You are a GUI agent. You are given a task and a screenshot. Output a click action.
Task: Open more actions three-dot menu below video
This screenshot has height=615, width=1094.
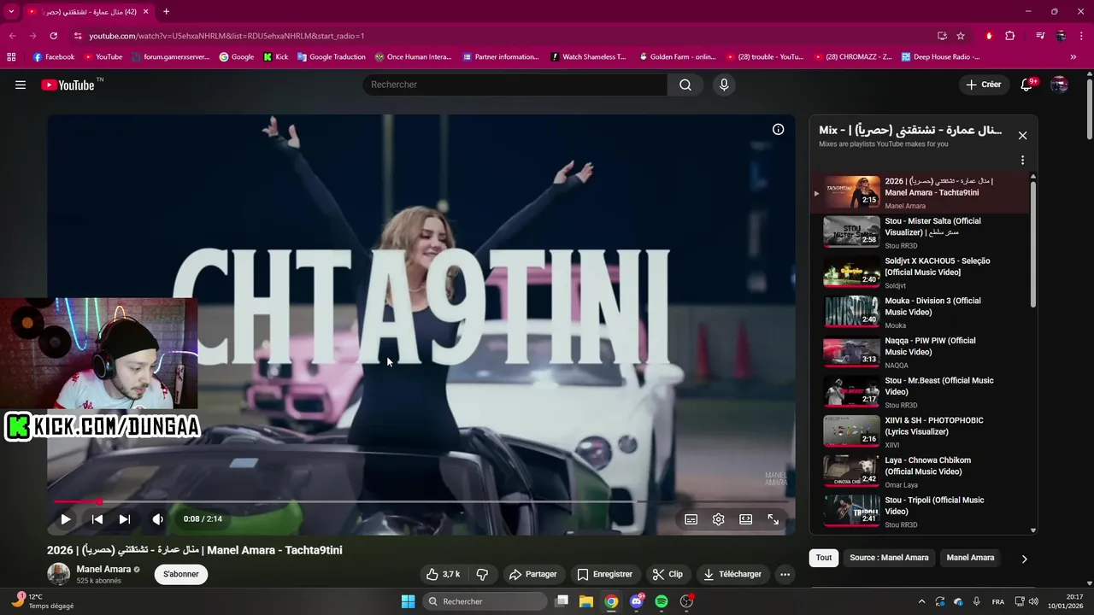click(x=785, y=574)
